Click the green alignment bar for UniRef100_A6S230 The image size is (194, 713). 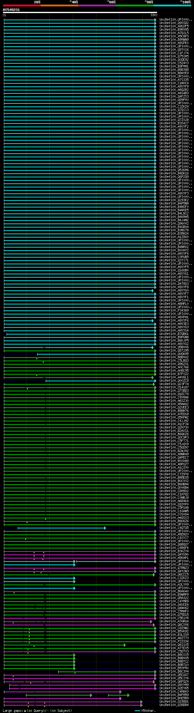click(x=80, y=401)
